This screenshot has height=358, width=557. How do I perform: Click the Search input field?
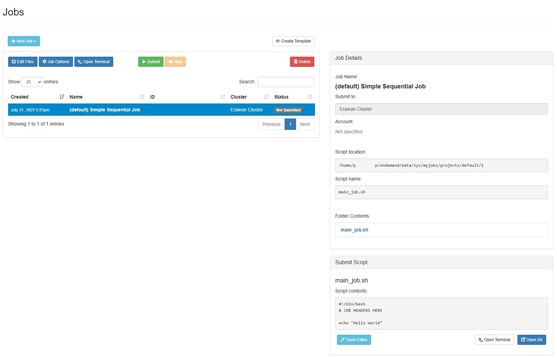point(286,82)
